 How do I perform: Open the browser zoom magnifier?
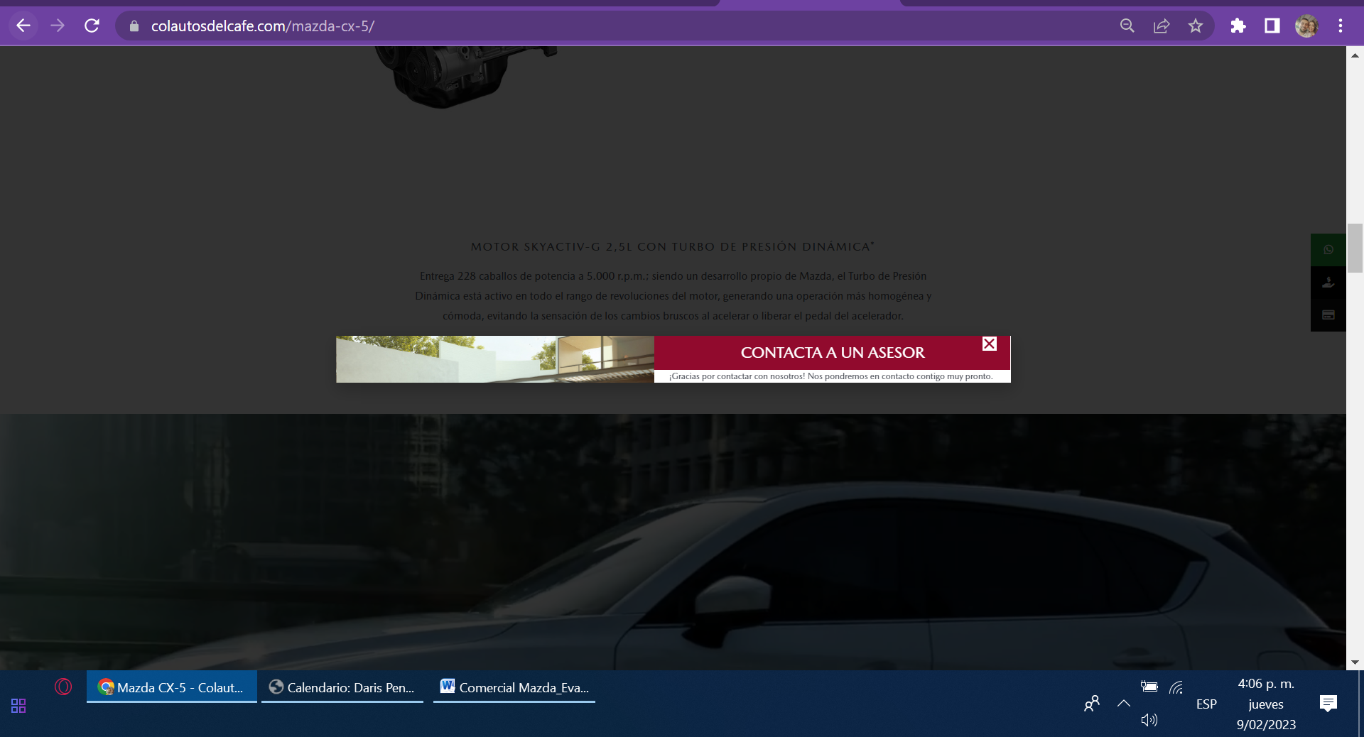(1127, 26)
